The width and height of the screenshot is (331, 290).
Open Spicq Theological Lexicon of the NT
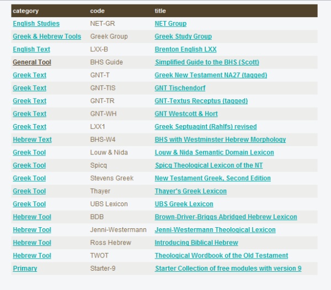point(209,165)
